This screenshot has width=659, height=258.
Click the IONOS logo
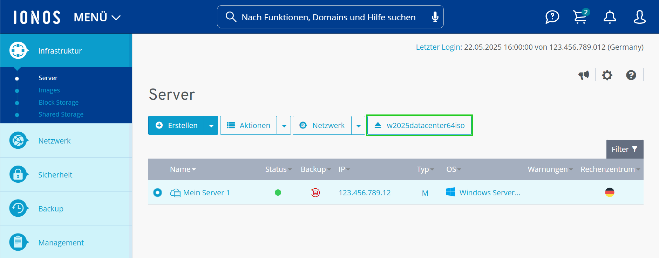(37, 17)
